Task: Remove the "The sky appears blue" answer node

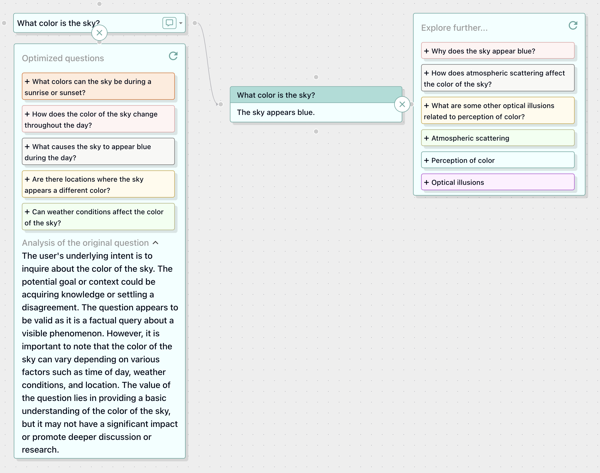Action: pos(402,104)
